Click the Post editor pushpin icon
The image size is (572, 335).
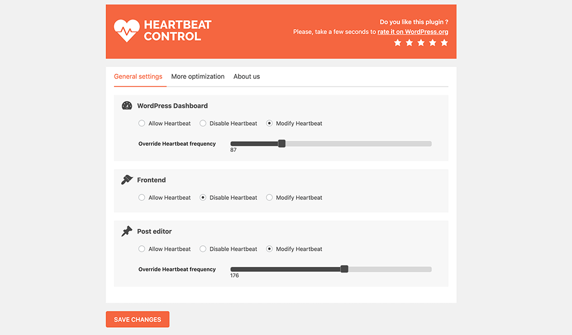126,231
